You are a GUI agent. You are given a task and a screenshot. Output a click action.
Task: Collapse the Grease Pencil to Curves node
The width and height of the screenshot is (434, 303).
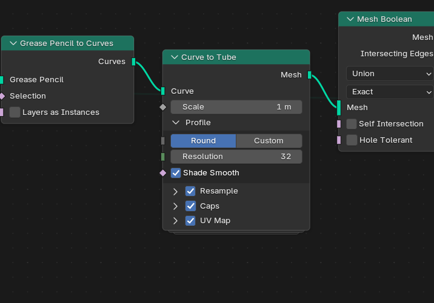(x=13, y=44)
